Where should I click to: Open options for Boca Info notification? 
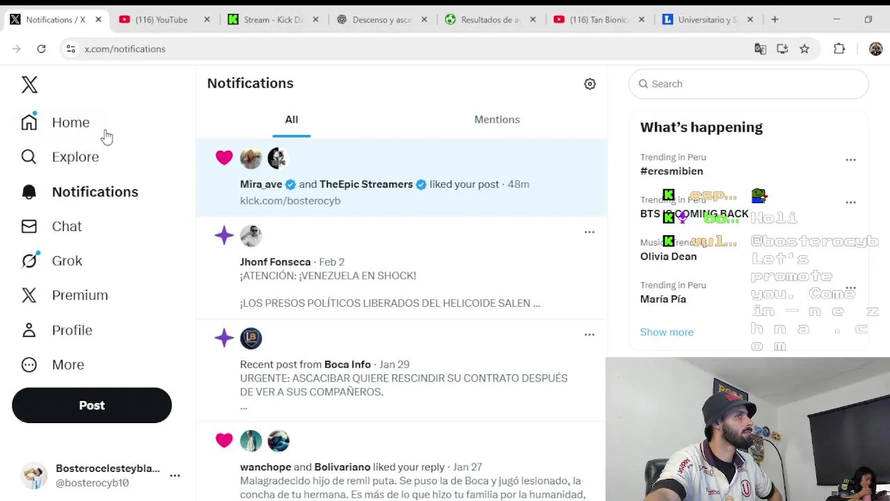click(x=589, y=335)
